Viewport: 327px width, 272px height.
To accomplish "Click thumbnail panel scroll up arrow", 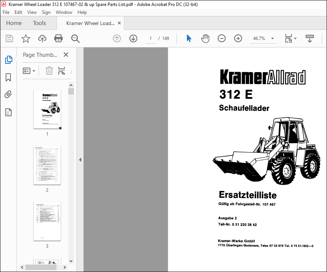I will coord(71,85).
